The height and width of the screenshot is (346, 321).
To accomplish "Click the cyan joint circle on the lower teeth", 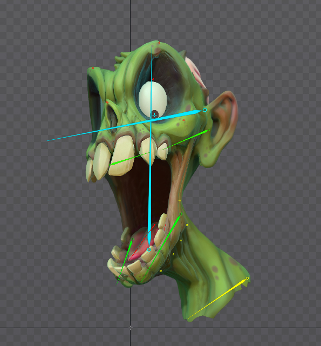I will 149,249.
